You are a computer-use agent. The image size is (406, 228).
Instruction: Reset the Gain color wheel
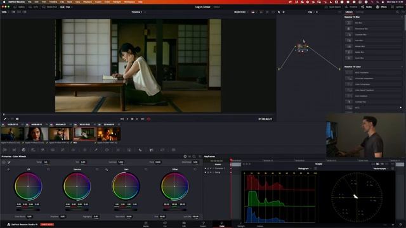click(x=146, y=170)
